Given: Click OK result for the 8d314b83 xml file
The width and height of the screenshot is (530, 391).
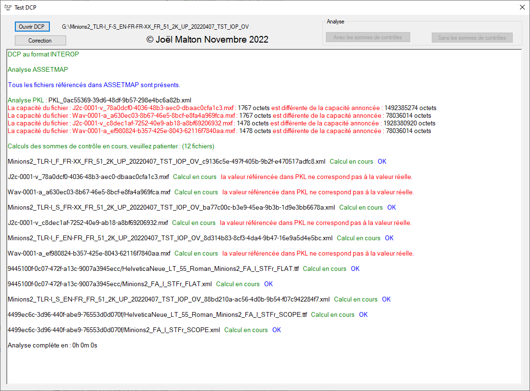Looking at the screenshot, I should [389, 238].
